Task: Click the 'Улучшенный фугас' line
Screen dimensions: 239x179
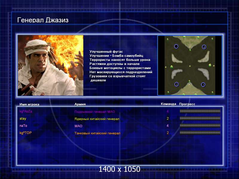Action: [106, 51]
